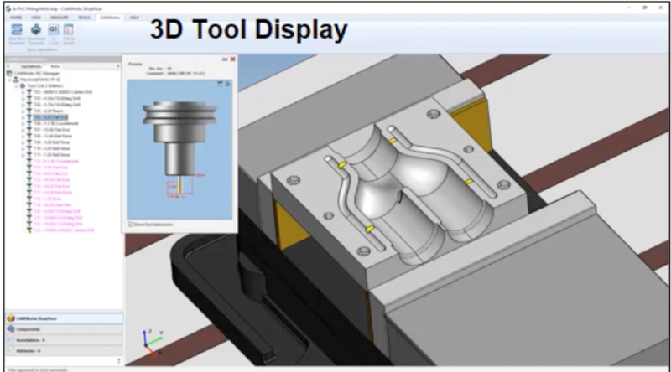Collapse the Tool Crib 2 node

(x=17, y=86)
